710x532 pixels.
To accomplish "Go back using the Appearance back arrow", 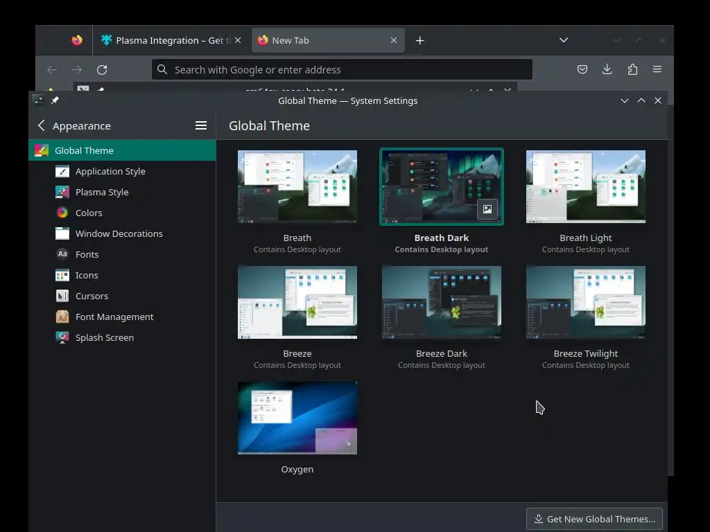I will (x=42, y=125).
